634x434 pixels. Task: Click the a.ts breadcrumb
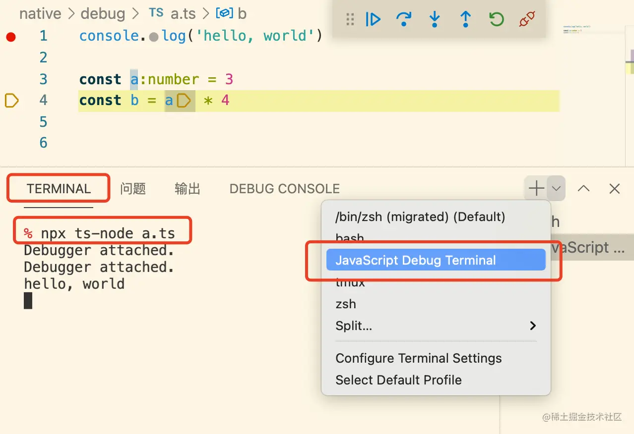[x=183, y=13]
